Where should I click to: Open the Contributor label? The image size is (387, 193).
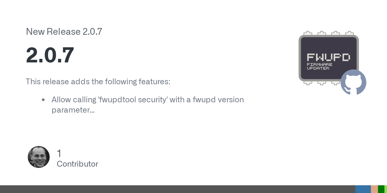click(x=77, y=164)
